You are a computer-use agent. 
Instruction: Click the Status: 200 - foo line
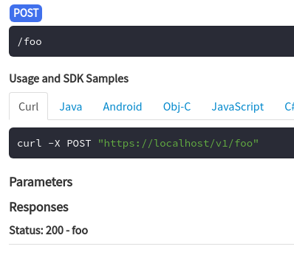click(49, 231)
